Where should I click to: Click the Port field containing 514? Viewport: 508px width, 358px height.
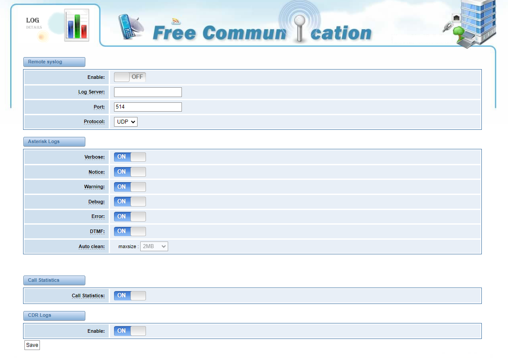coord(148,107)
